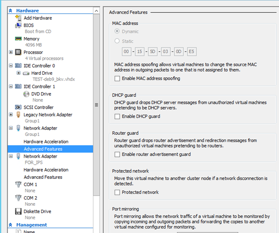Expand the Processor tree node
This screenshot has height=233, width=279.
(x=11, y=52)
